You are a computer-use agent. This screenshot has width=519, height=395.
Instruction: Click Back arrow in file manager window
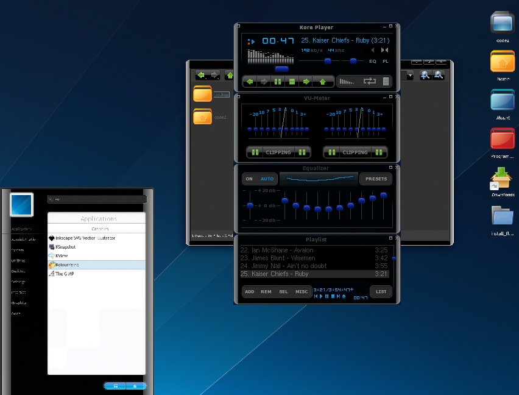coord(201,76)
